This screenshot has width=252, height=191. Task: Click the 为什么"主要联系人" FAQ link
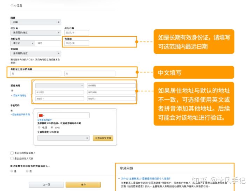(x=146, y=178)
